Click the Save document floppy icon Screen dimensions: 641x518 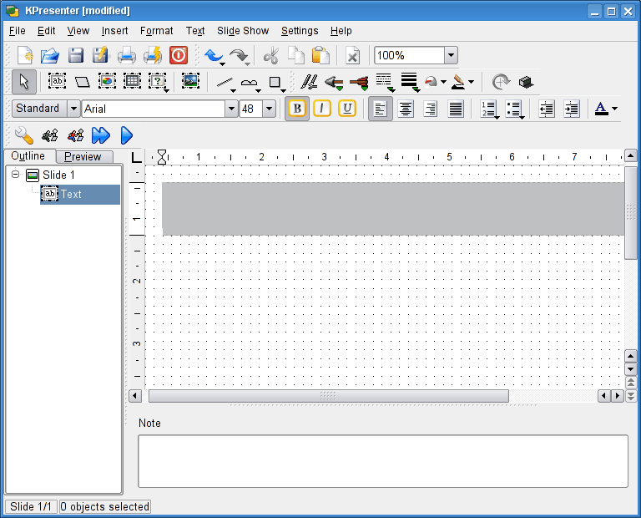pos(76,56)
